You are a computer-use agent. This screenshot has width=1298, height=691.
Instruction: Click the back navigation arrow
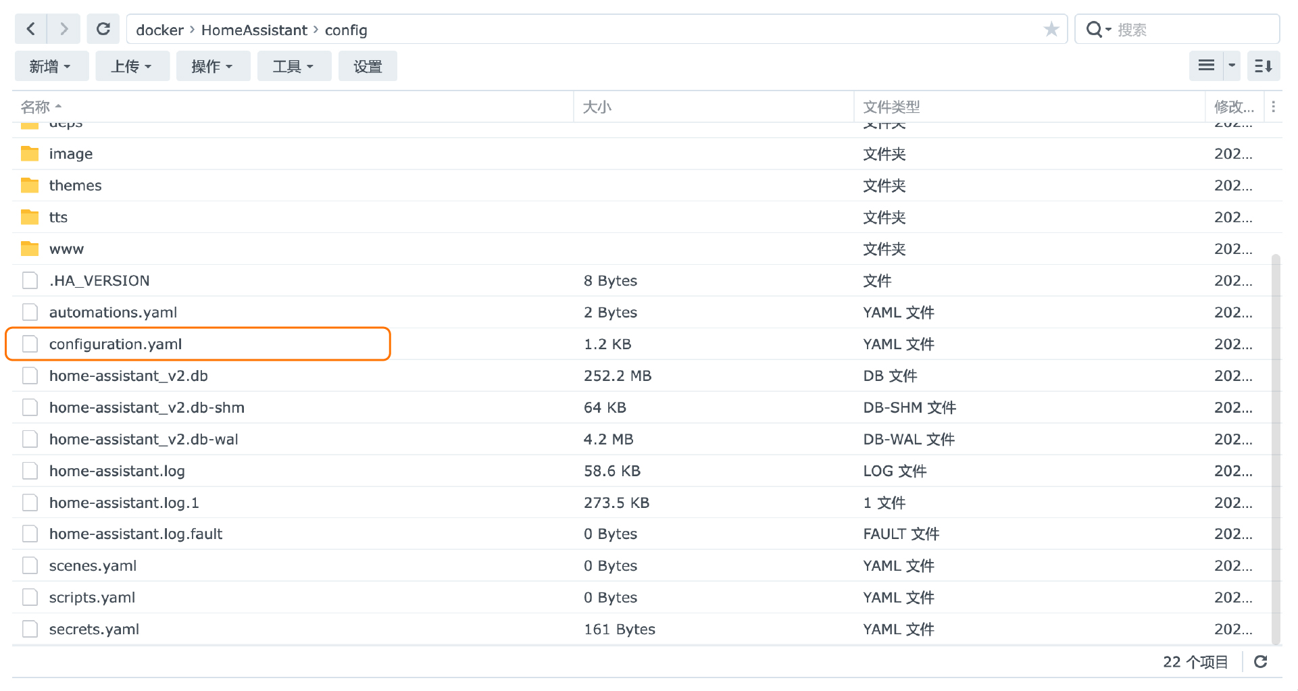click(x=30, y=29)
